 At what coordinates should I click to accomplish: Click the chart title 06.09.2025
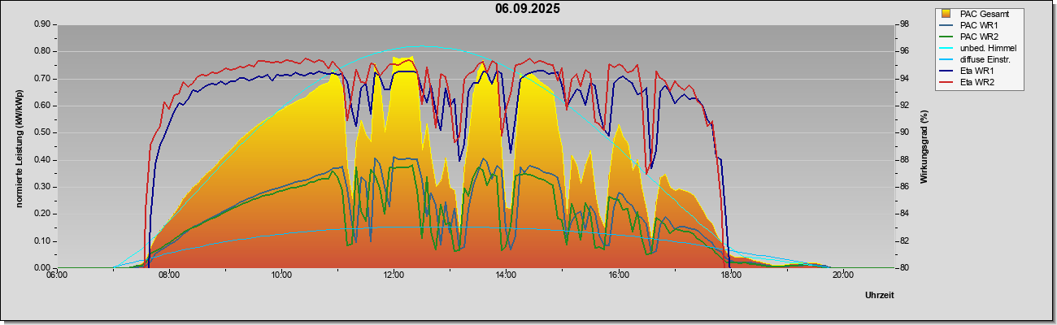(528, 9)
